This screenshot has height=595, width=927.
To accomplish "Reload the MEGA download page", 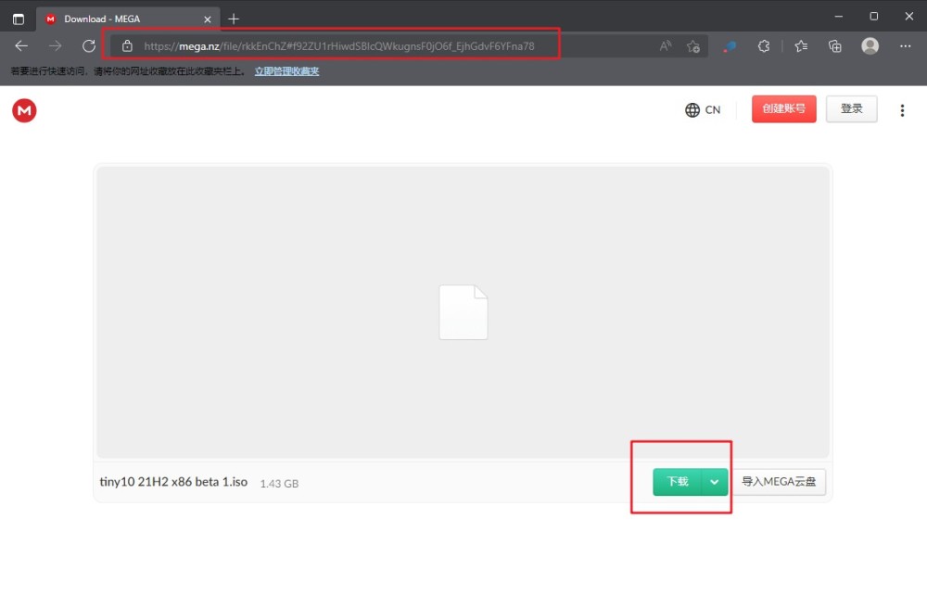I will coord(89,46).
